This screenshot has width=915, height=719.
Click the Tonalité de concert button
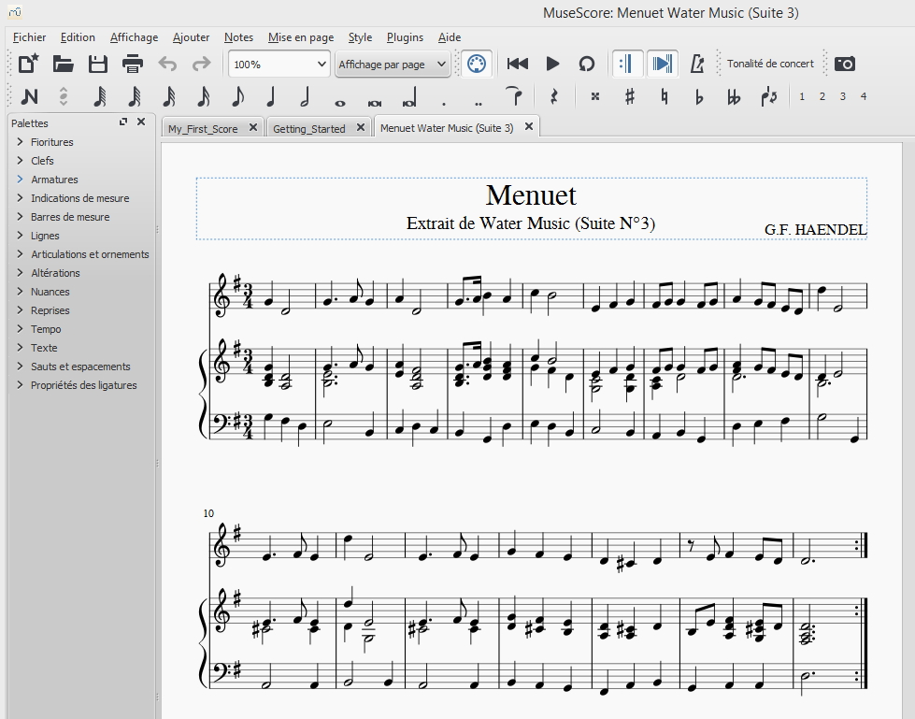point(770,64)
